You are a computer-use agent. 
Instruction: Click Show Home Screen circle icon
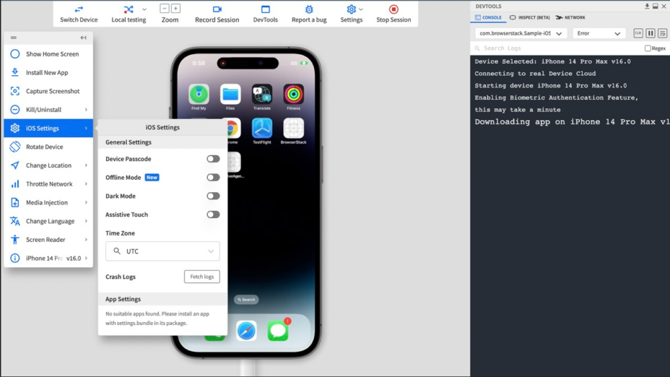pyautogui.click(x=15, y=54)
